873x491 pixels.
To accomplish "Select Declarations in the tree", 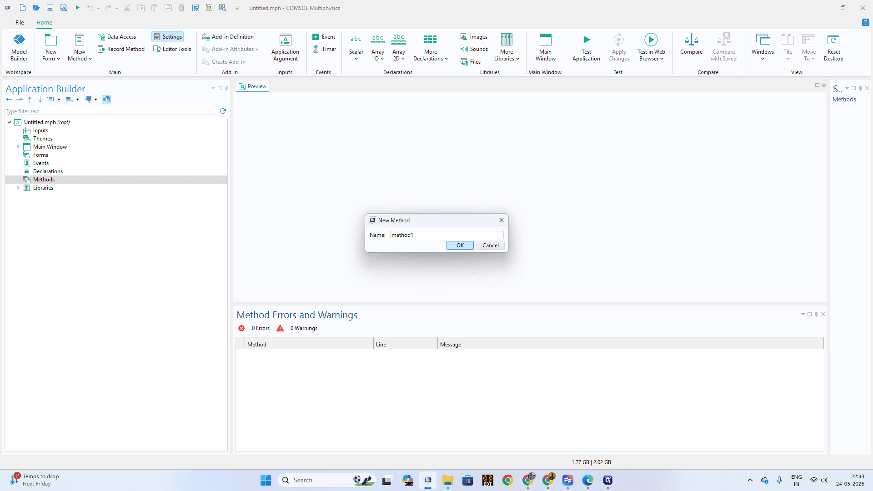I will coord(48,171).
